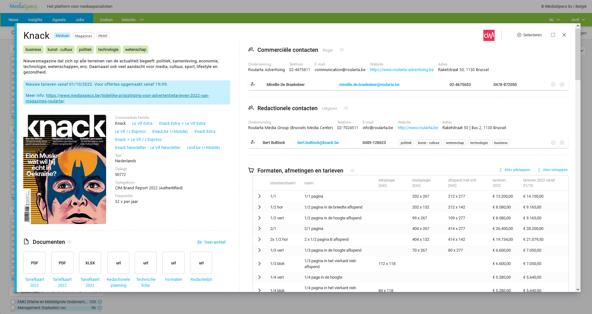
Task: Toggle eye icon beside Formaten, afmetingen en tarieven
Action: pyautogui.click(x=352, y=171)
